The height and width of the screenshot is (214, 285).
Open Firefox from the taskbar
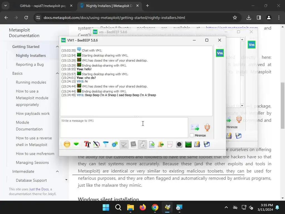point(143,207)
